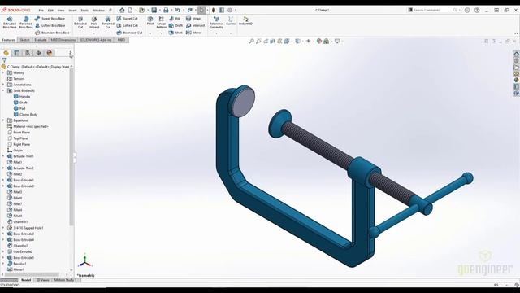This screenshot has height=293, width=520.
Task: Select the Intersect feature tool
Action: 195,25
